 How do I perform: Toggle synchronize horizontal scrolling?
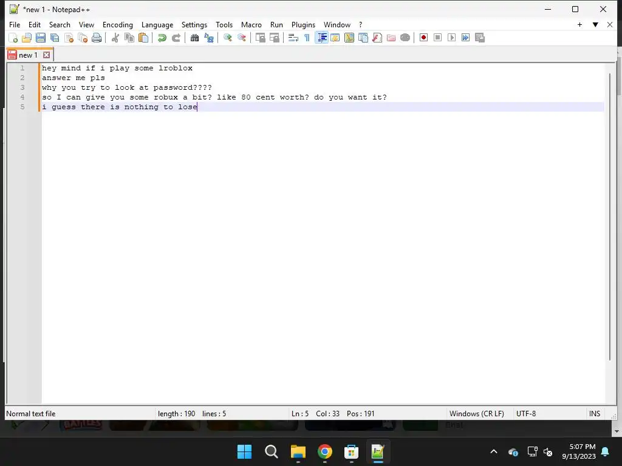274,38
